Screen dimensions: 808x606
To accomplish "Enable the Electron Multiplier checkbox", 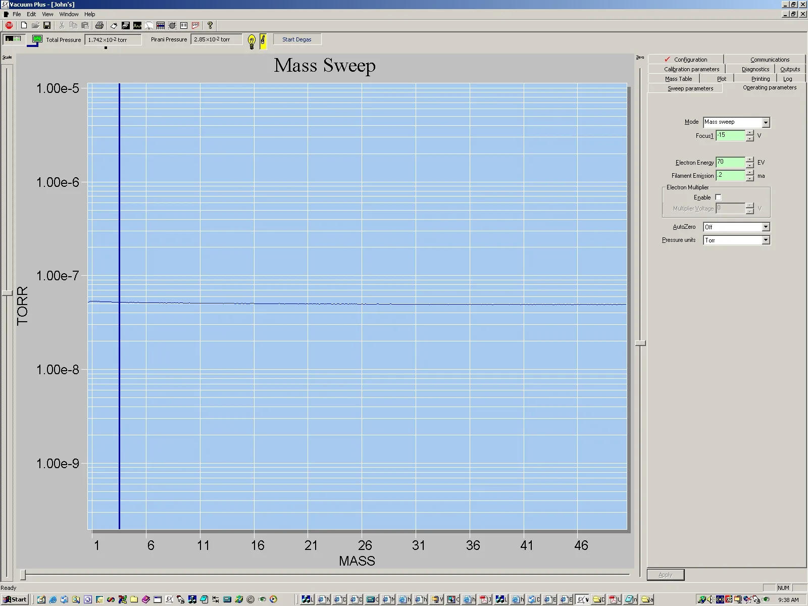I will (x=718, y=197).
